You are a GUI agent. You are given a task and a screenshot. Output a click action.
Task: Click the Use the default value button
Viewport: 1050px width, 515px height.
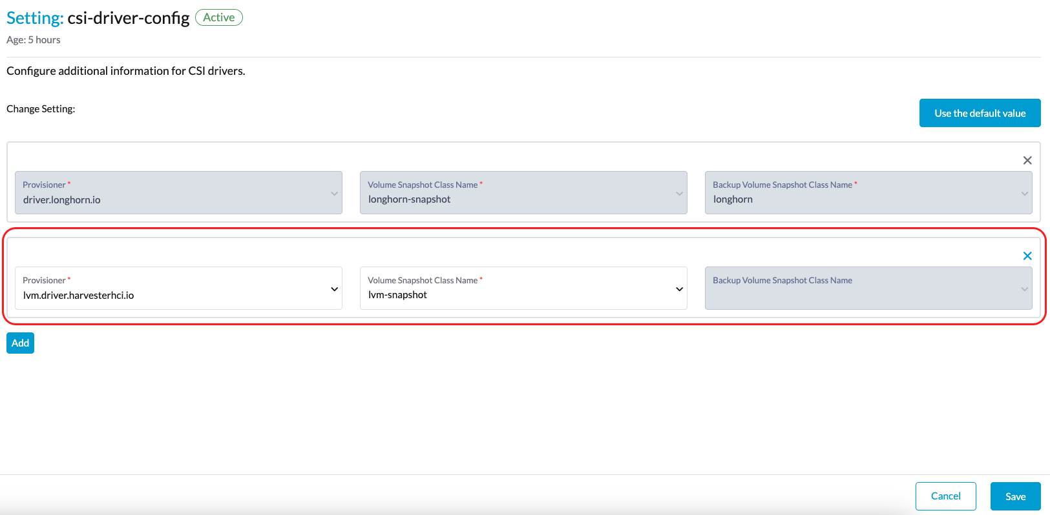tap(980, 113)
